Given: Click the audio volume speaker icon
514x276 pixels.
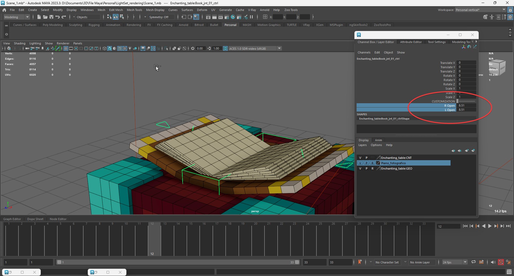Looking at the screenshot, I should [493, 262].
